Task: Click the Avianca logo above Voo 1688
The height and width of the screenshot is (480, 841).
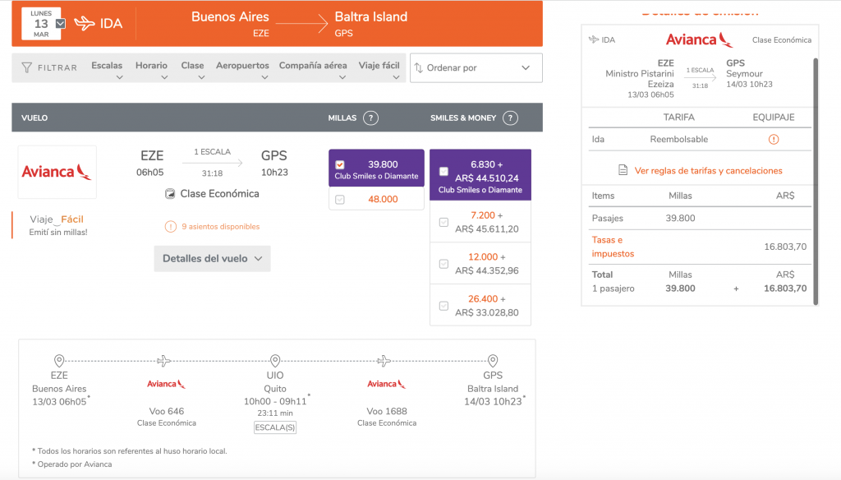Action: 386,384
